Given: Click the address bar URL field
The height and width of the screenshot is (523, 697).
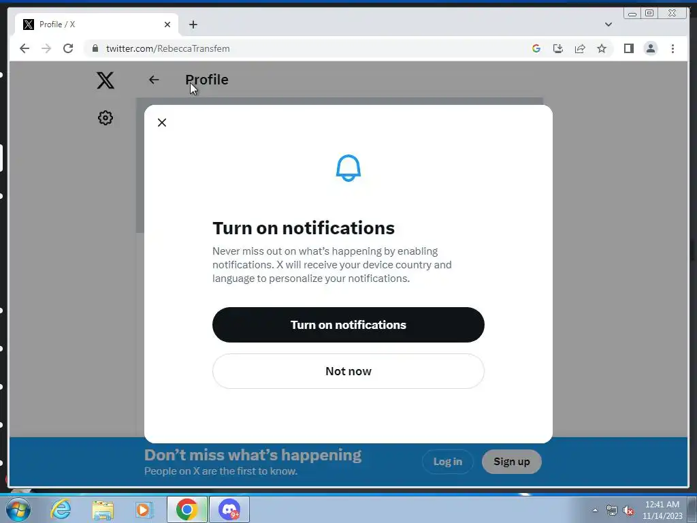Looking at the screenshot, I should pyautogui.click(x=307, y=48).
